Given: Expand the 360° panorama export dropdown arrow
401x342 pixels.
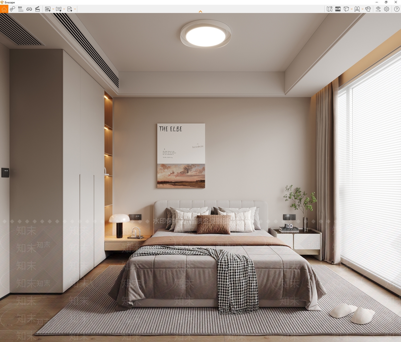Looking at the screenshot, I should 64,9.
